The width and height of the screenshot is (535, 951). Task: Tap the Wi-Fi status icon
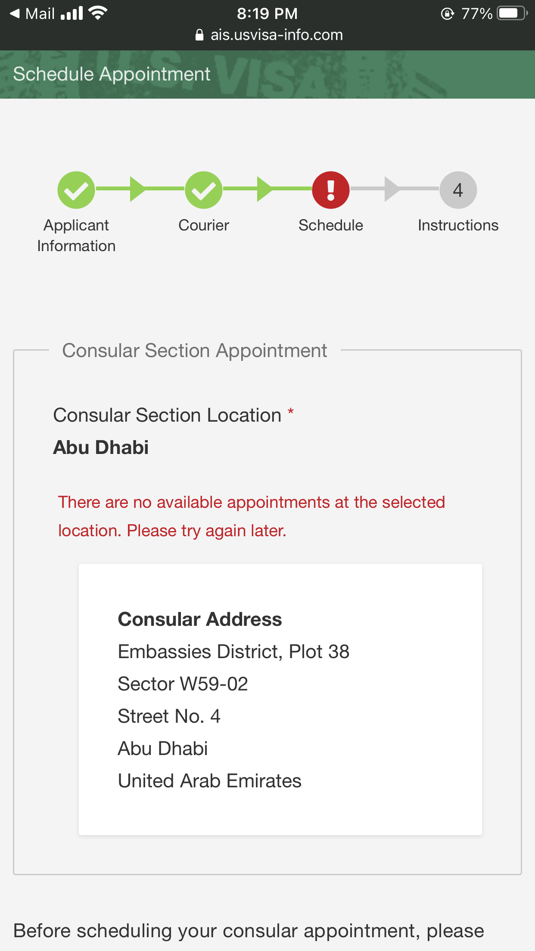click(x=98, y=13)
